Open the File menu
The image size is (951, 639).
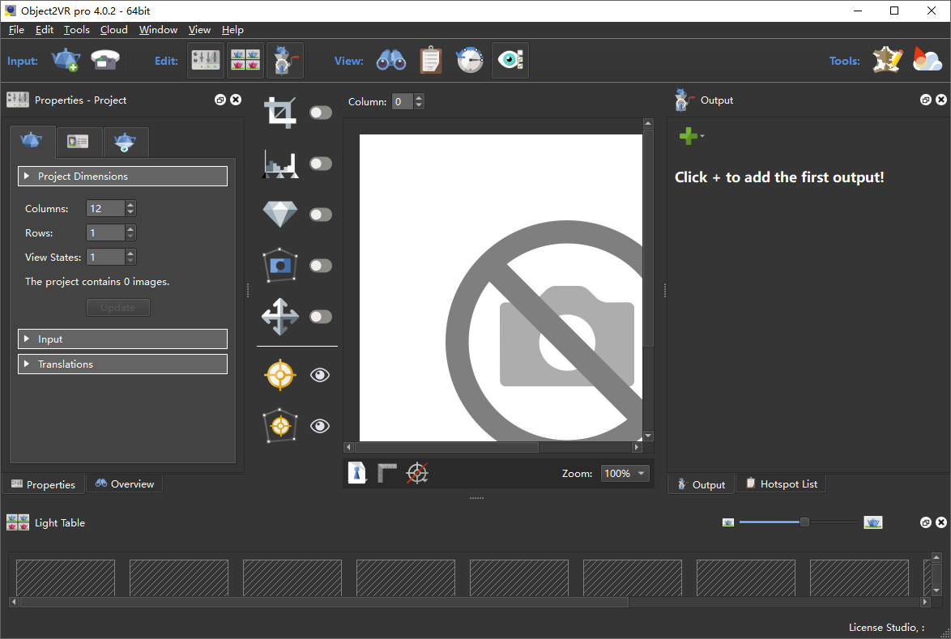click(x=16, y=30)
